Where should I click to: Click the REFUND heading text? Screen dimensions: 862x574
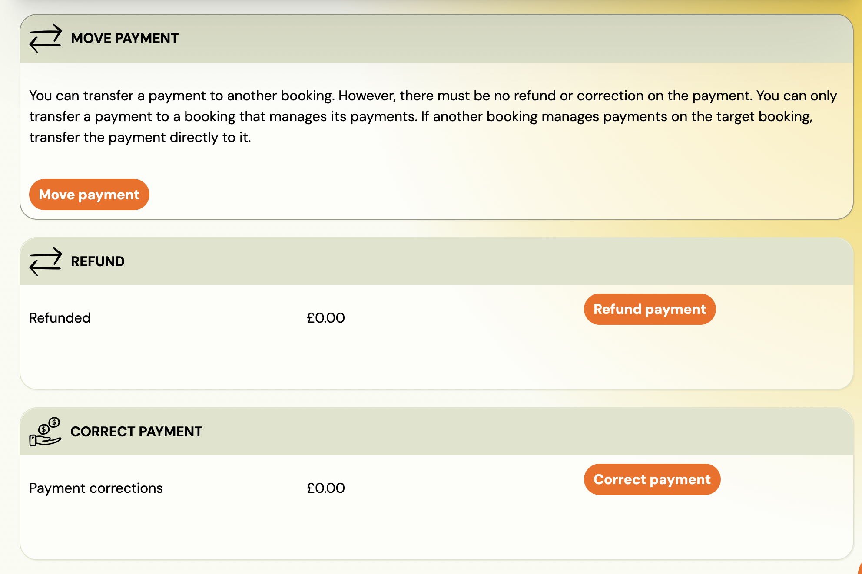click(97, 261)
